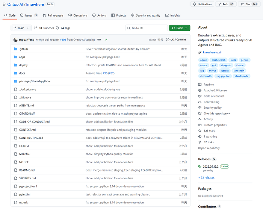Open the docs folder
Image resolution: width=263 pixels, height=209 pixels.
pyautogui.click(x=22, y=73)
